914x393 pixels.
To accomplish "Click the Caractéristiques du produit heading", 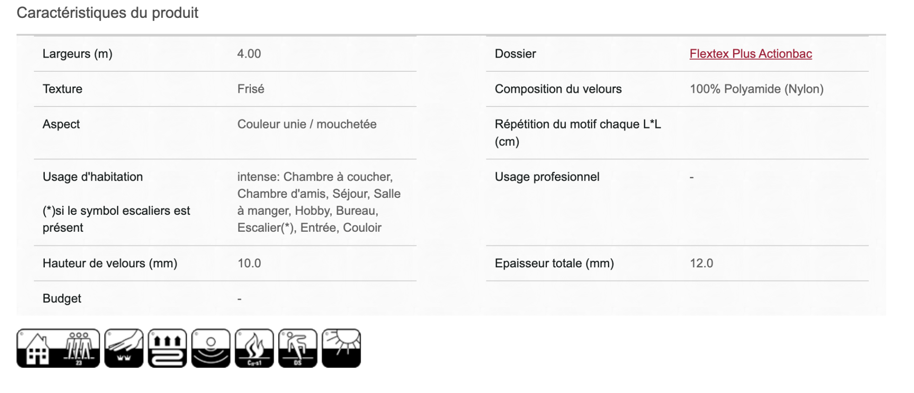I will tap(107, 13).
